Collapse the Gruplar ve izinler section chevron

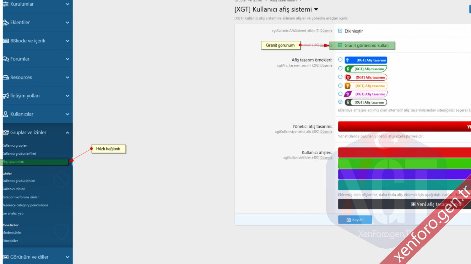[x=68, y=132]
